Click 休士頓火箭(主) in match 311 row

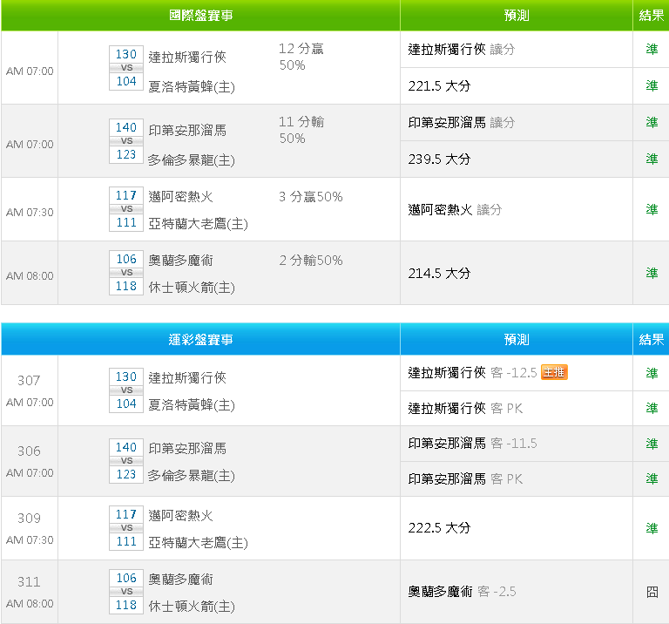(192, 606)
